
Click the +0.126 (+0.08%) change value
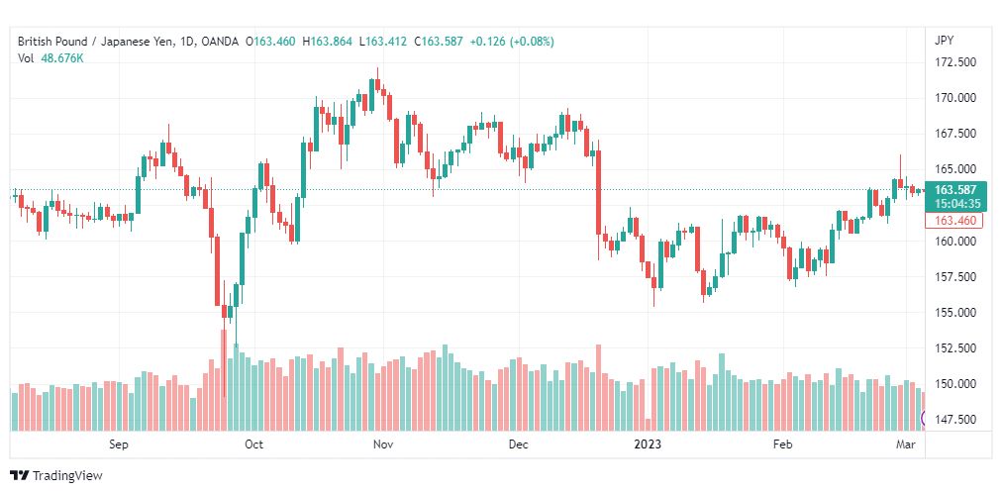pos(512,42)
